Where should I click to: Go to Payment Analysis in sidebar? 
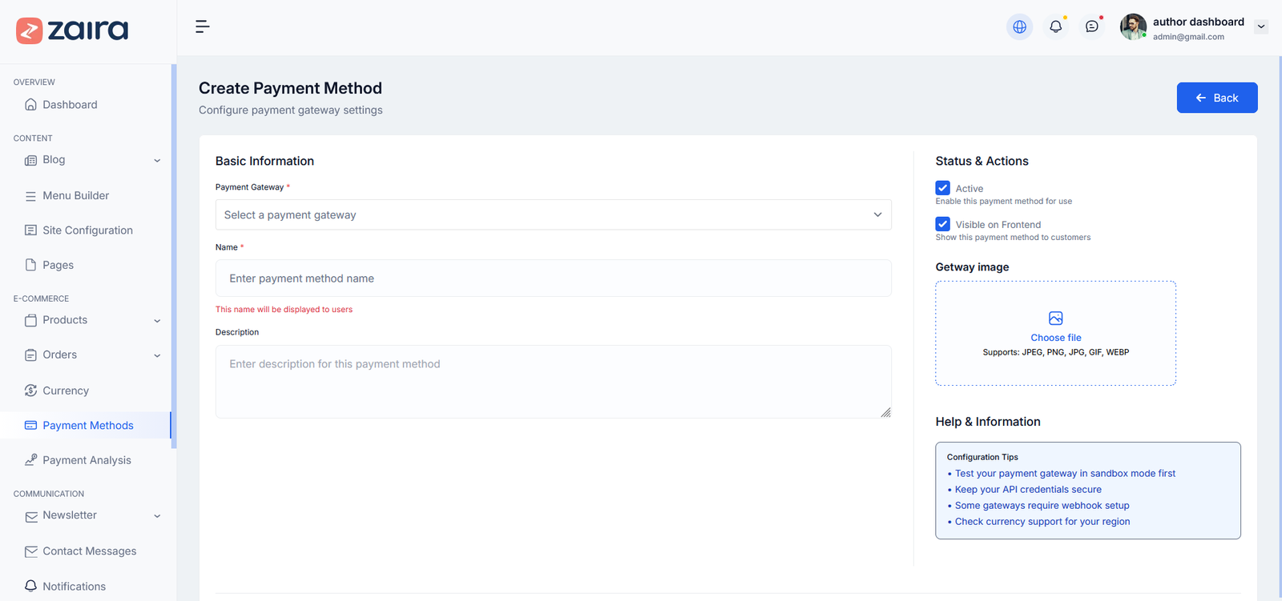(87, 460)
